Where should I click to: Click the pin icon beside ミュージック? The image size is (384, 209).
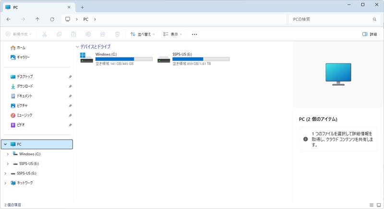70,115
